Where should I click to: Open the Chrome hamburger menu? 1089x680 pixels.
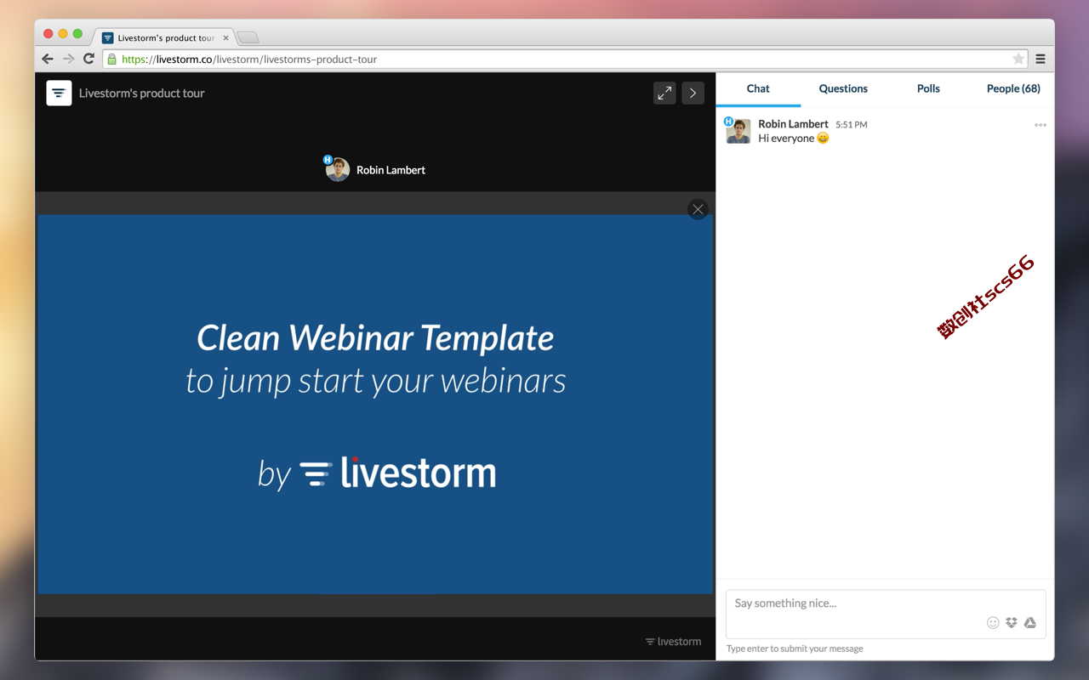1041,59
